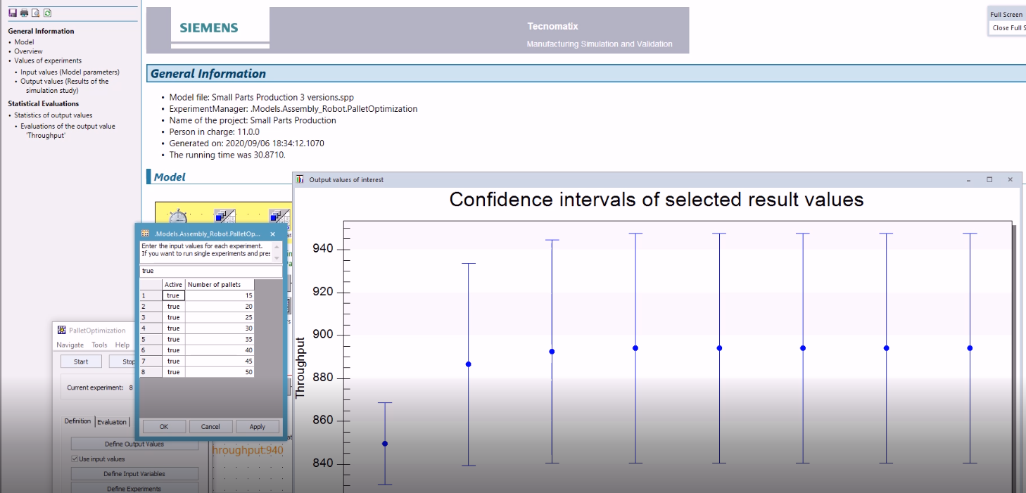Open the Input values (Model parameters) link
Image resolution: width=1026 pixels, height=493 pixels.
70,72
